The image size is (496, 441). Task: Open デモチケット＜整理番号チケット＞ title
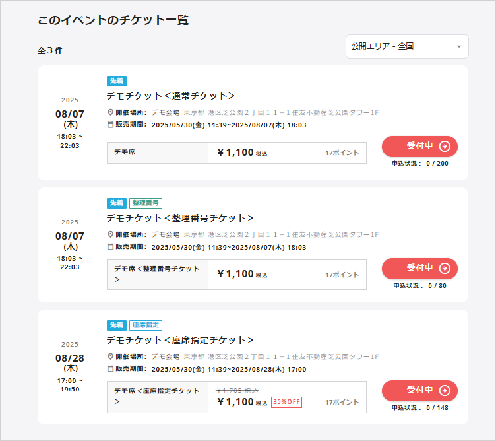tap(179, 218)
